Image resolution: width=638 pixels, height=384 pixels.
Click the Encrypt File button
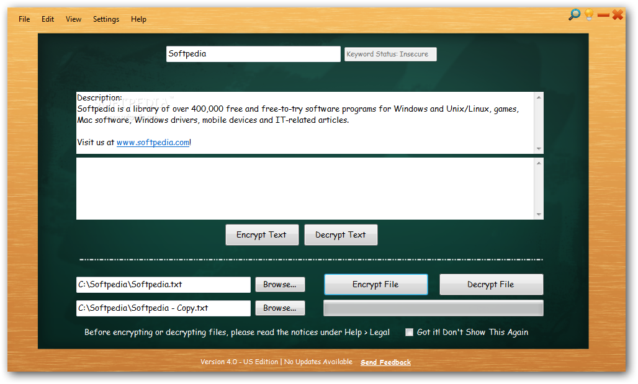[376, 284]
